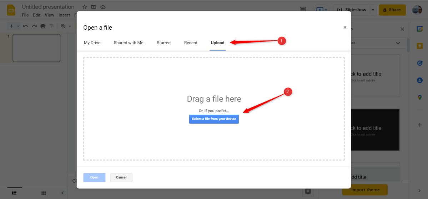Go to the Recent tab

pos(191,43)
